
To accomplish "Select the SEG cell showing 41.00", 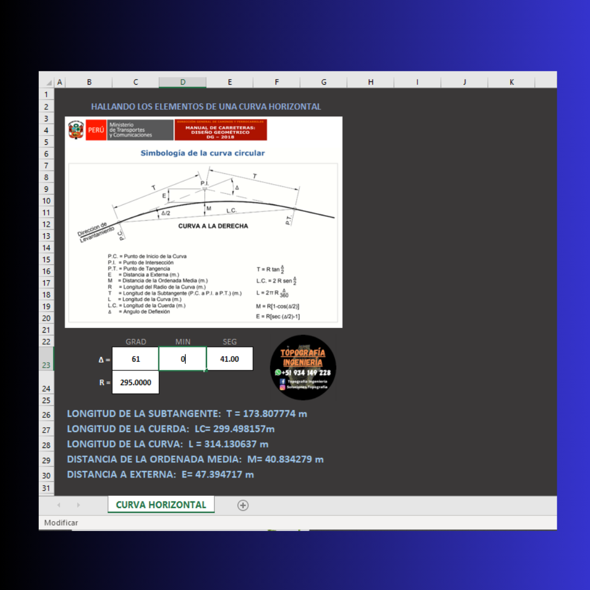I will point(229,359).
